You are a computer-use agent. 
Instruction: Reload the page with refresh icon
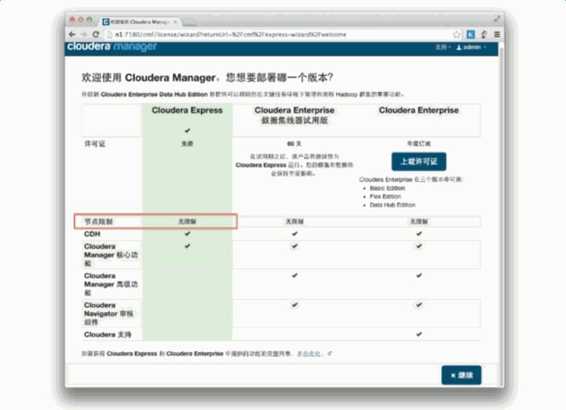click(x=95, y=35)
